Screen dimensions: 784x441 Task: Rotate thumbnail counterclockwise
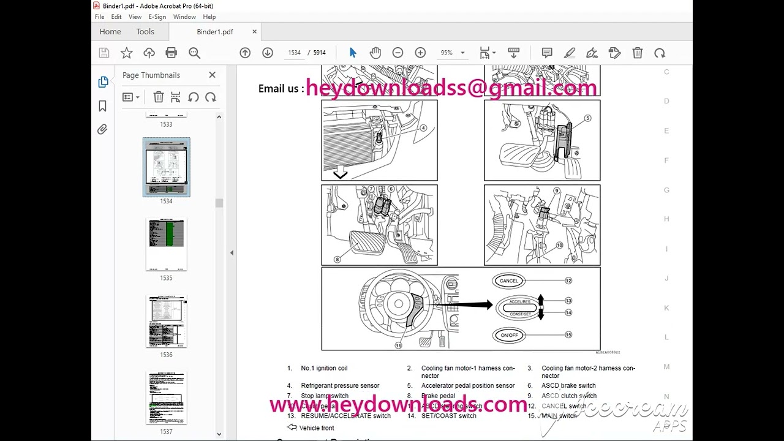pyautogui.click(x=194, y=97)
